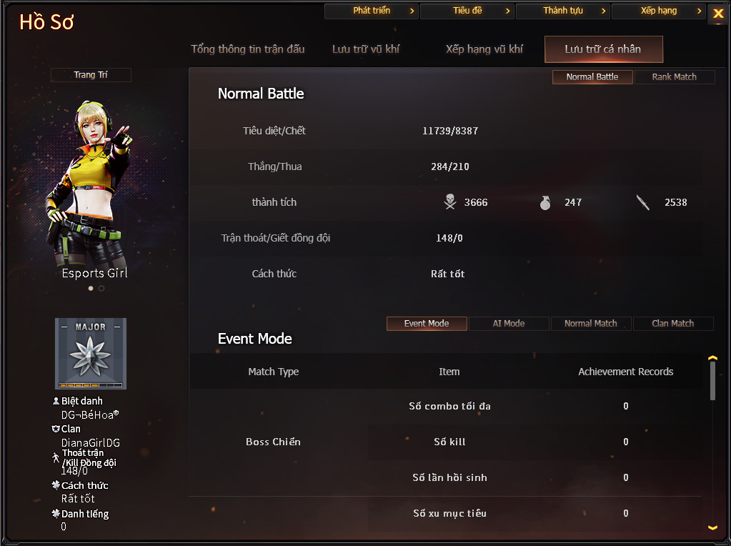Select the second character page dot
Image resolution: width=731 pixels, height=546 pixels.
coord(101,288)
